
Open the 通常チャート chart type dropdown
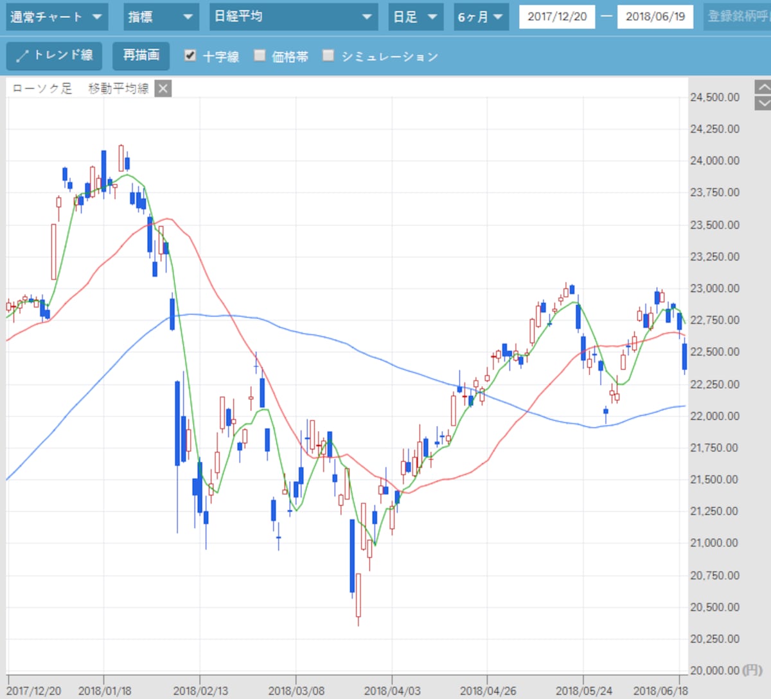tap(57, 17)
